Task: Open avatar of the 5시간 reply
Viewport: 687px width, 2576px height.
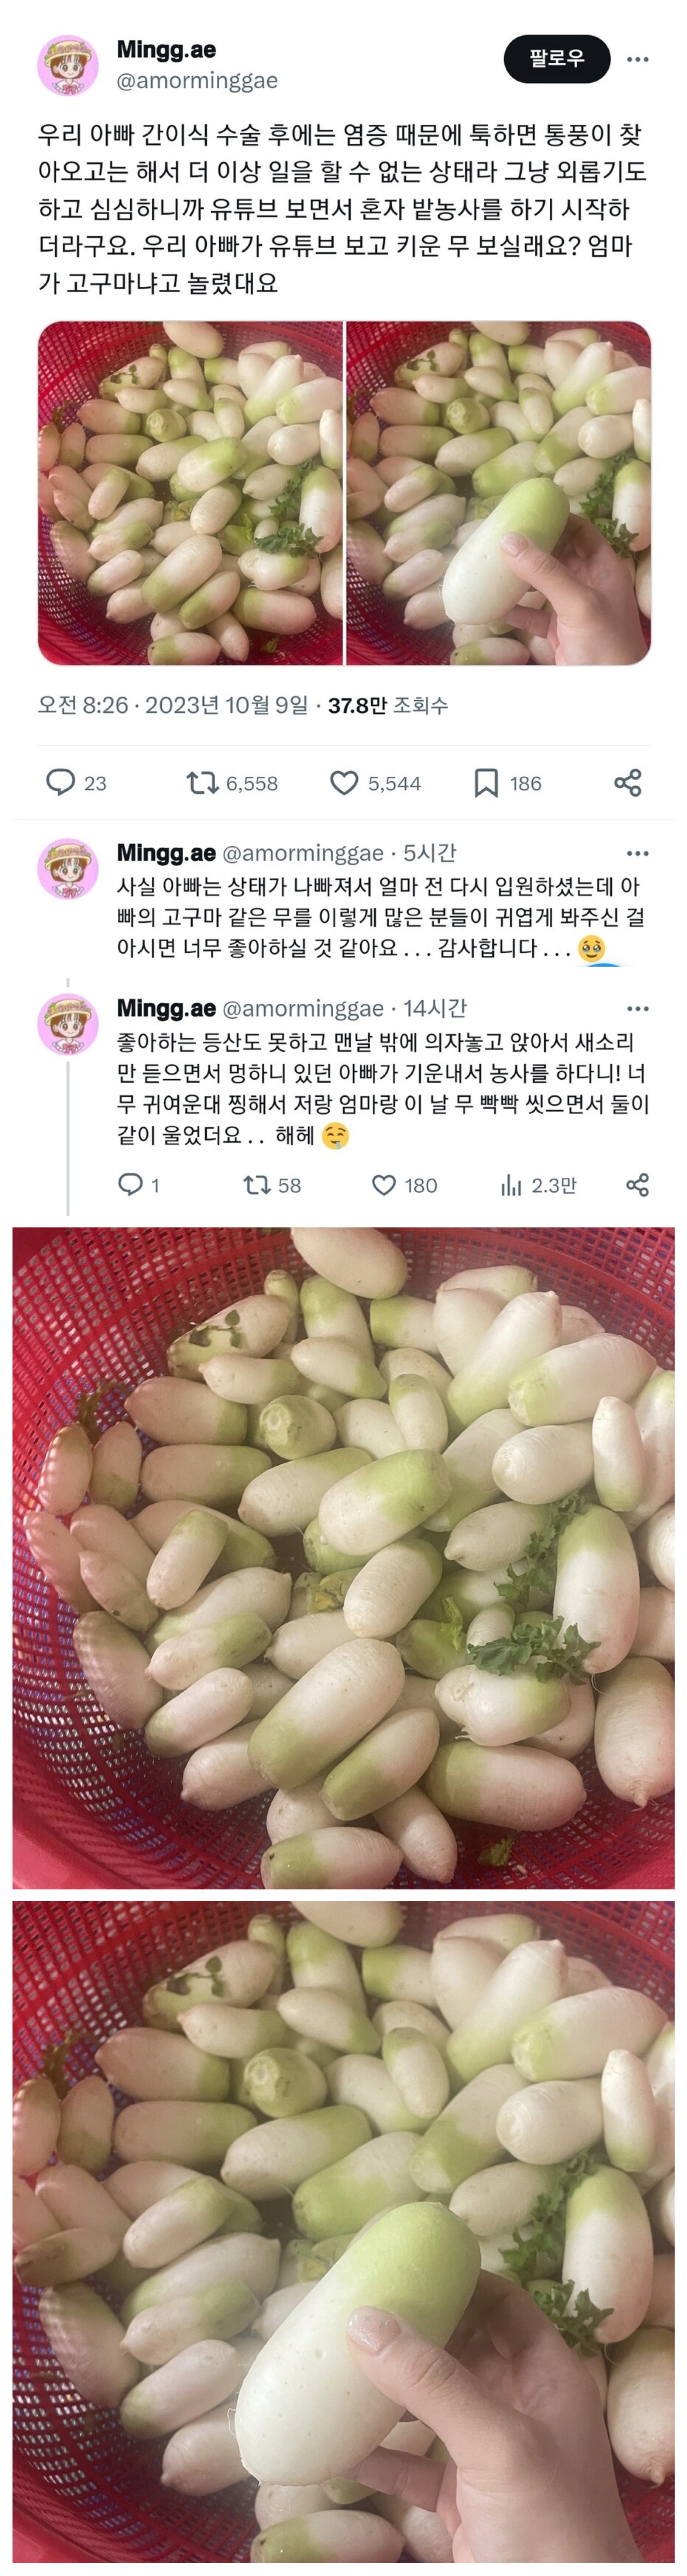Action: point(68,868)
